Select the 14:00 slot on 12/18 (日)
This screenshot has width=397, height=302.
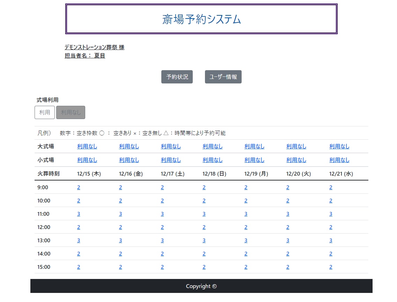point(204,254)
